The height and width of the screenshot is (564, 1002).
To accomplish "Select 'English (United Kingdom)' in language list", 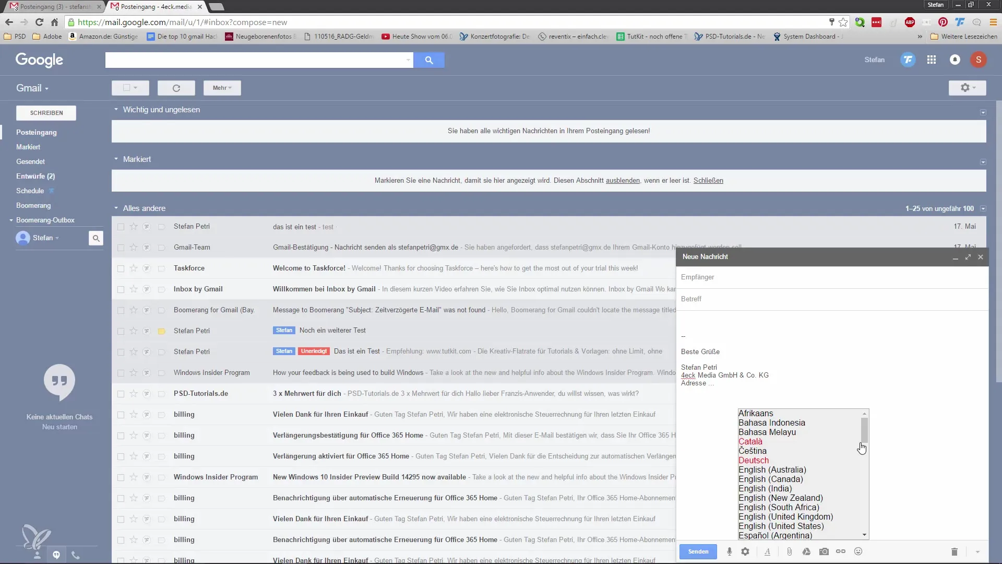I will pyautogui.click(x=786, y=517).
